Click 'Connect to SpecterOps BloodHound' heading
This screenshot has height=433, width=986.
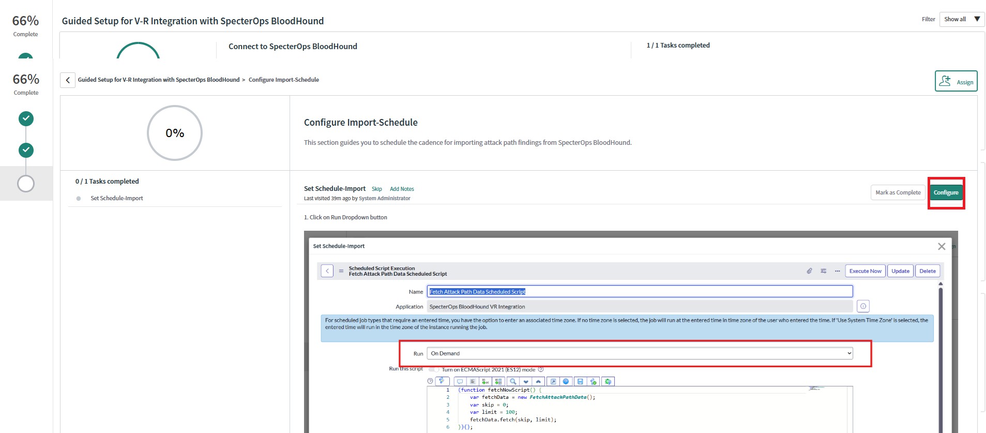[293, 47]
